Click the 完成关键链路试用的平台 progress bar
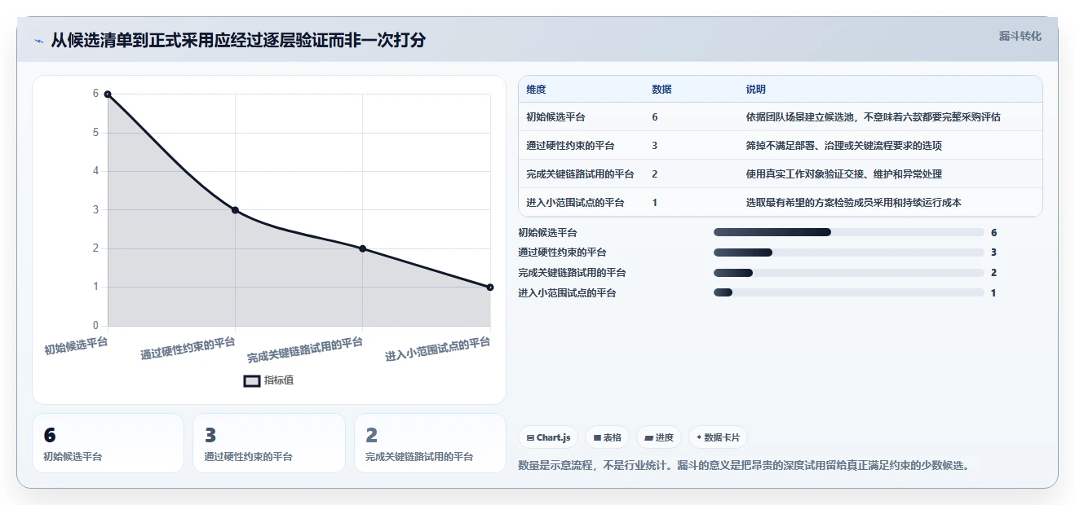 [849, 273]
